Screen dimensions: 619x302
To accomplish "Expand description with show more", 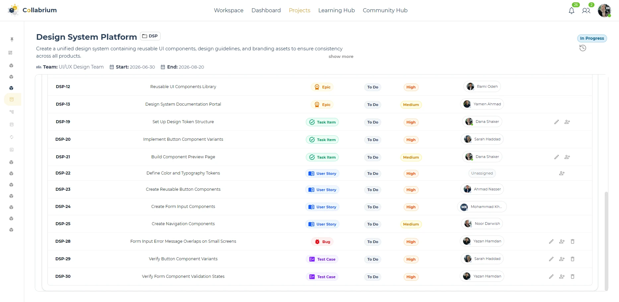I will click(341, 57).
